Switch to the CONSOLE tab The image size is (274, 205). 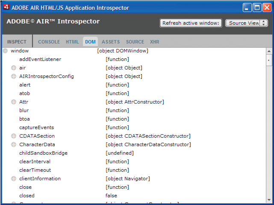coord(49,42)
